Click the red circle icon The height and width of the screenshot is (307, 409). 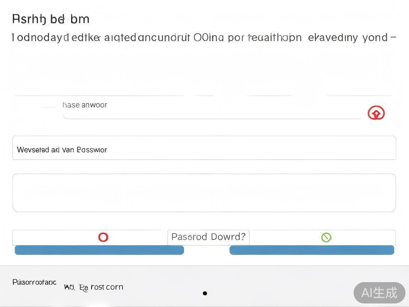click(103, 237)
